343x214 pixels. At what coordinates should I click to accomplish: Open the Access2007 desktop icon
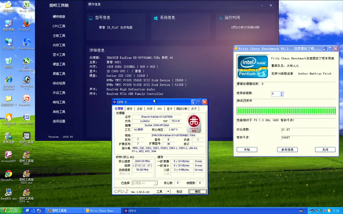point(9,157)
